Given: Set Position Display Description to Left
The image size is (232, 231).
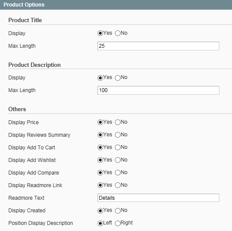Looking at the screenshot, I should click(100, 223).
